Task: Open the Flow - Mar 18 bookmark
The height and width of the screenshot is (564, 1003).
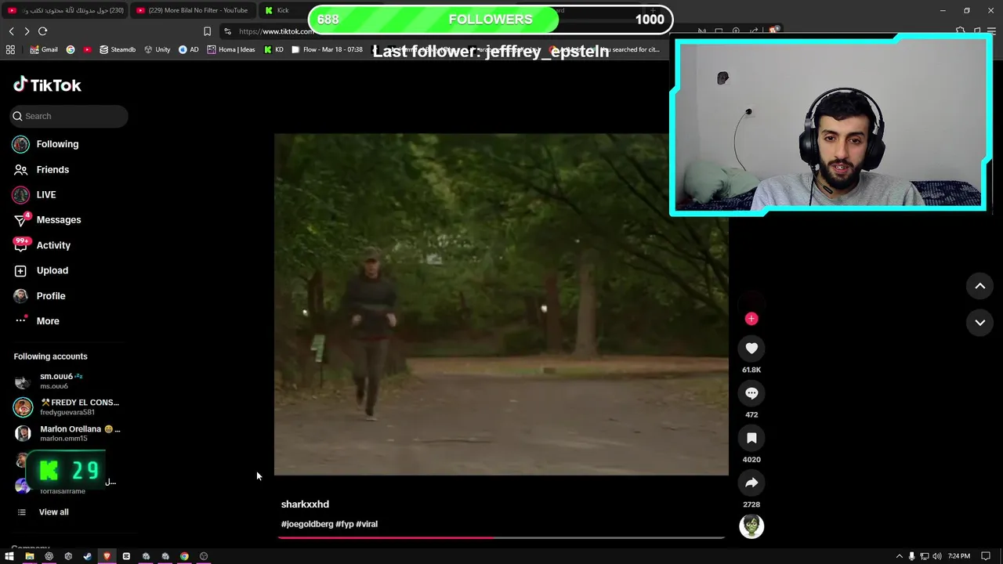Action: (327, 49)
